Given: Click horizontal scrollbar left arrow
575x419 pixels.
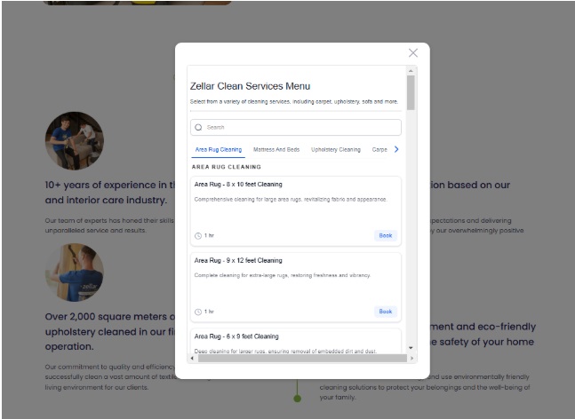Looking at the screenshot, I should (x=192, y=359).
